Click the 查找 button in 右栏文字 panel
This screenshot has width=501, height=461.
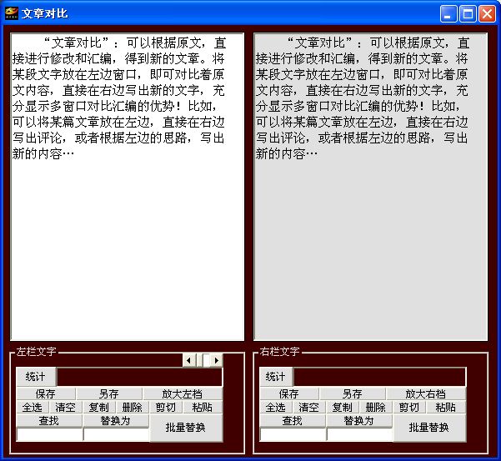click(293, 420)
